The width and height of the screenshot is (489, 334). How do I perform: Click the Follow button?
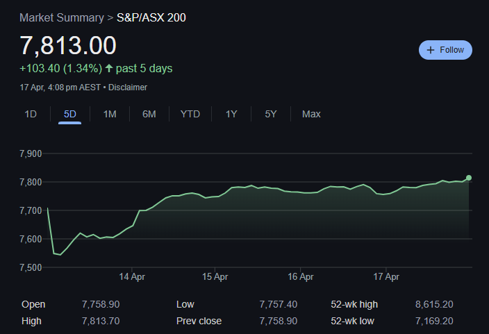[445, 50]
